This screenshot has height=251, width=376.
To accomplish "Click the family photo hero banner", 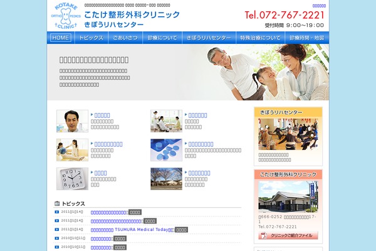I will pyautogui.click(x=188, y=72).
